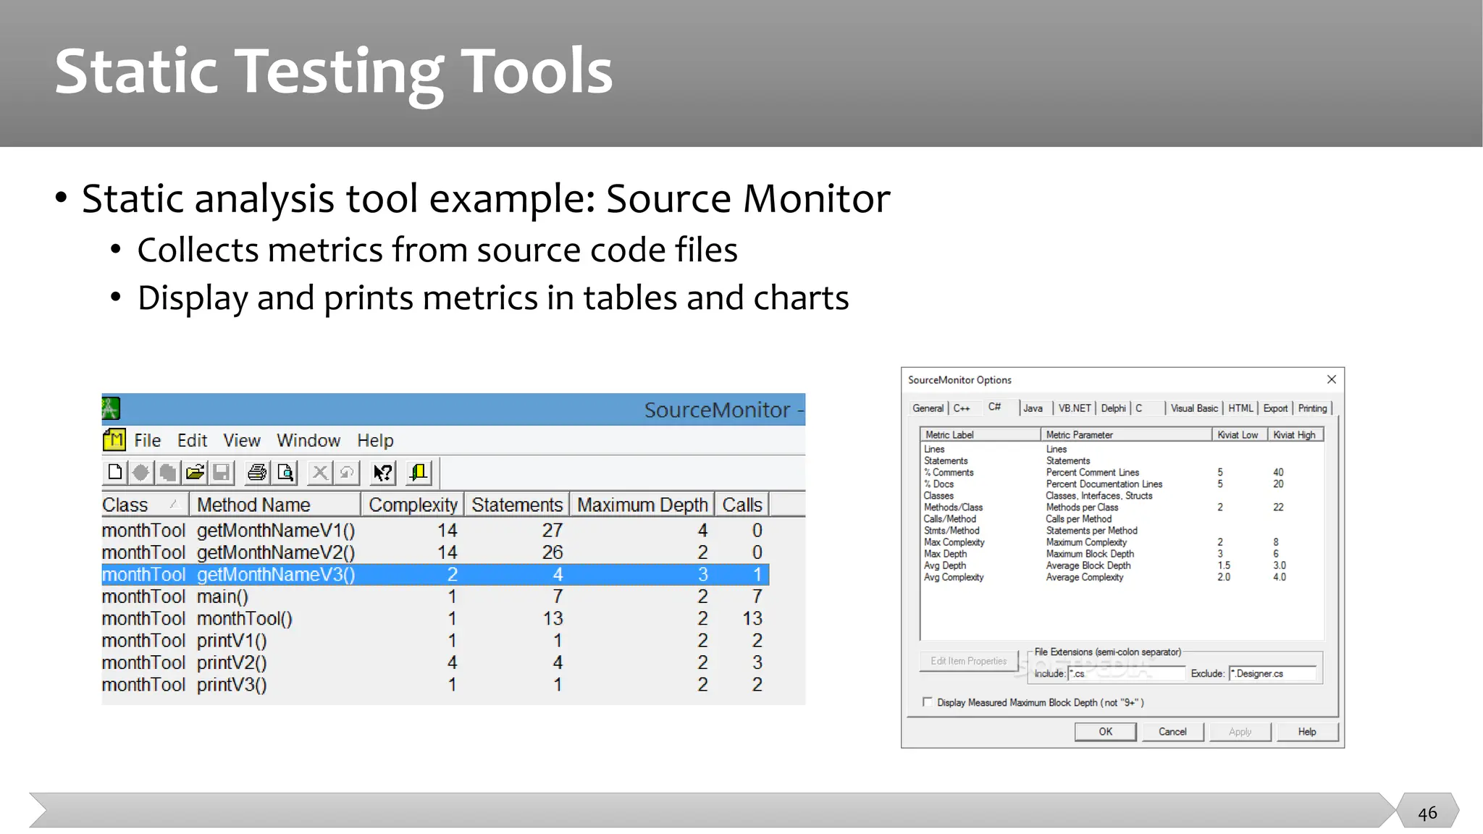Sort by the Maximum Depth column header
This screenshot has height=834, width=1483.
(642, 505)
